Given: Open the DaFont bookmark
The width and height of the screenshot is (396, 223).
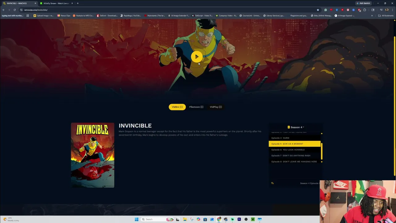Looking at the screenshot, I should pyautogui.click(x=107, y=15).
